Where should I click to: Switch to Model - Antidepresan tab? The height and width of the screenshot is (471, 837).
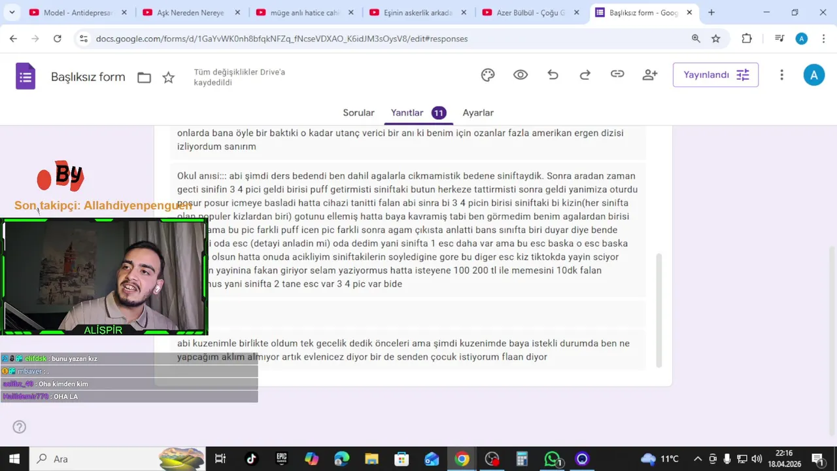click(78, 12)
